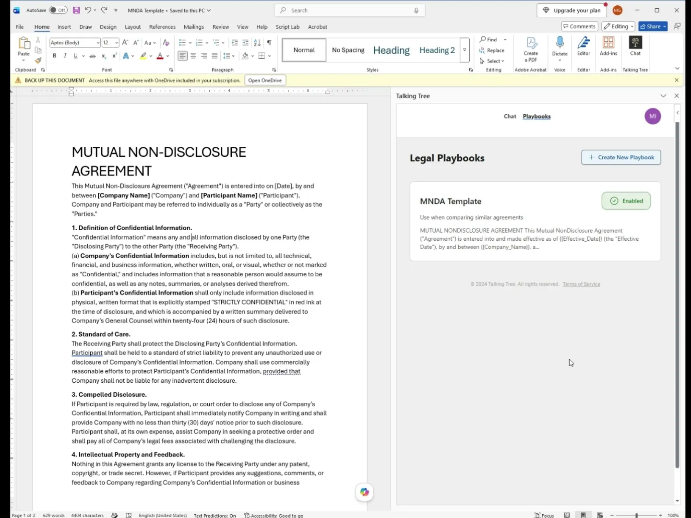Toggle bold formatting

point(54,56)
